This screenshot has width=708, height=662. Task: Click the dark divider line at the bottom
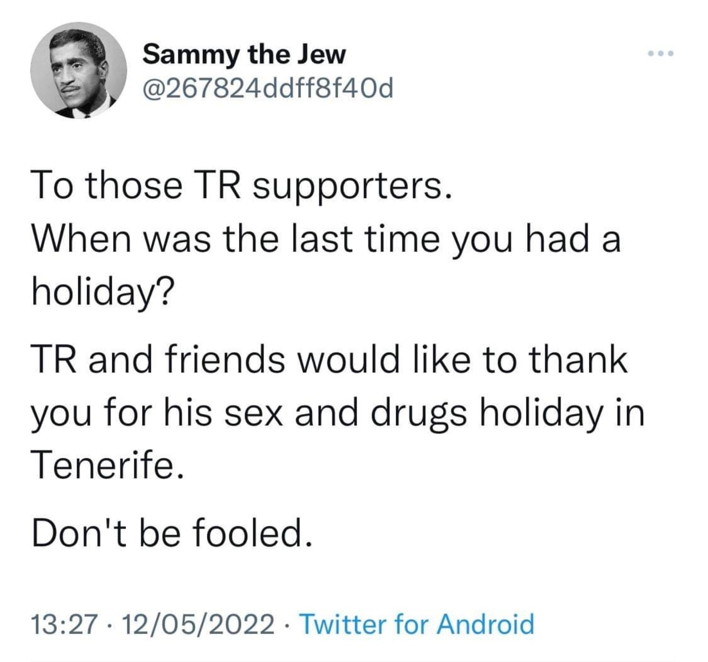click(354, 659)
